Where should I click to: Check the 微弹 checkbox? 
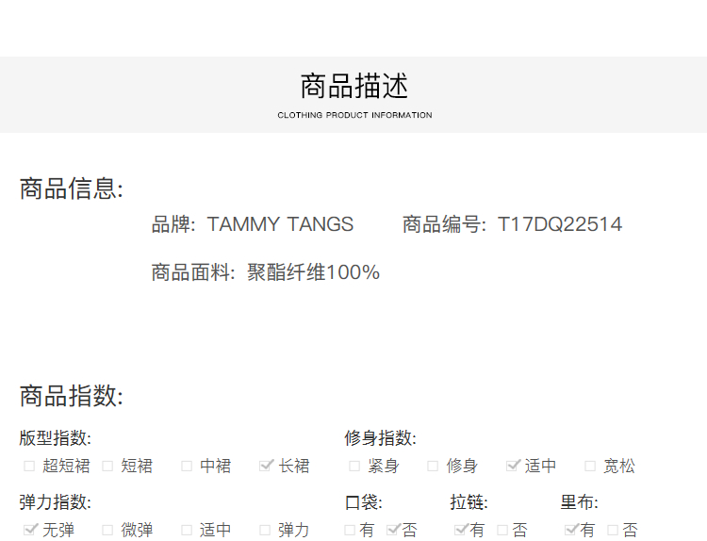pos(107,530)
